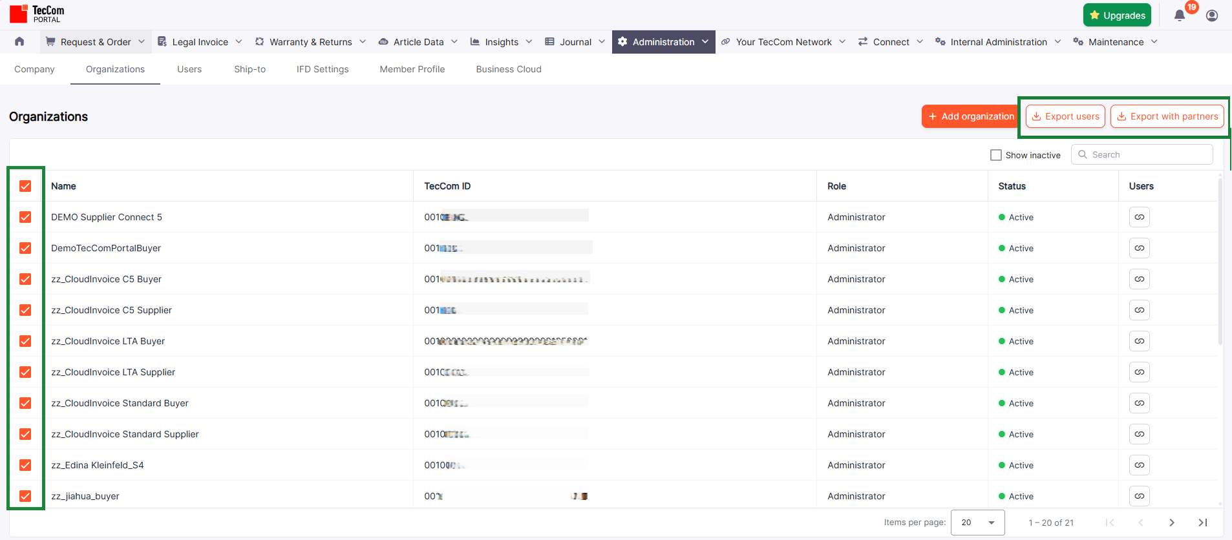This screenshot has height=540, width=1232.
Task: Open the notifications bell
Action: pyautogui.click(x=1180, y=16)
